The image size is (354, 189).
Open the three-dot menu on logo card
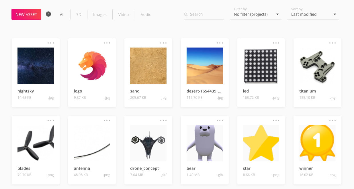tap(107, 43)
